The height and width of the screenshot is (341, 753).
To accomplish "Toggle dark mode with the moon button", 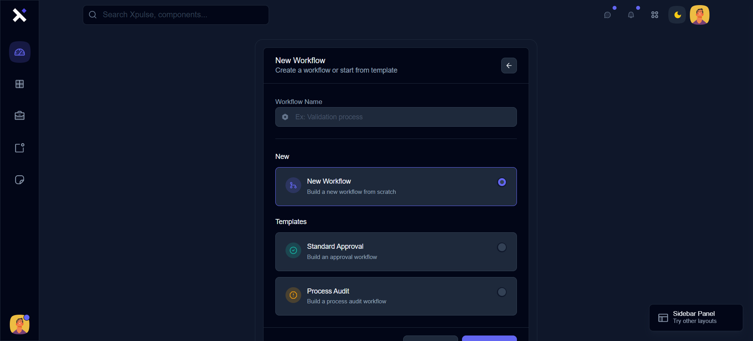I will [677, 15].
